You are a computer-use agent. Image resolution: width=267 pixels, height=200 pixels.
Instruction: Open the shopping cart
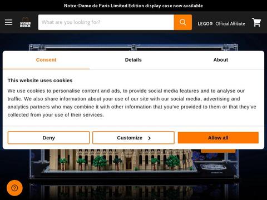(x=256, y=22)
